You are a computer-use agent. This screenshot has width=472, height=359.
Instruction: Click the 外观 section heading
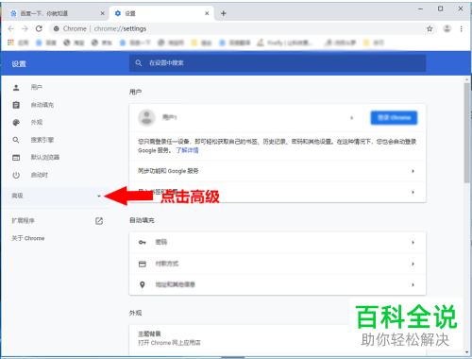pos(136,313)
